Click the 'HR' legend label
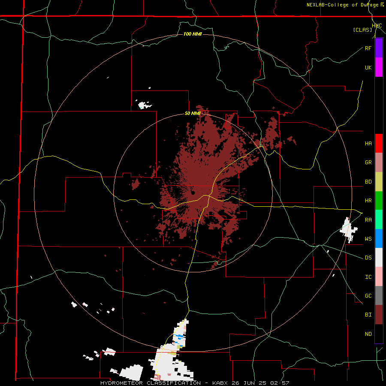The image size is (386, 386). pos(368,201)
